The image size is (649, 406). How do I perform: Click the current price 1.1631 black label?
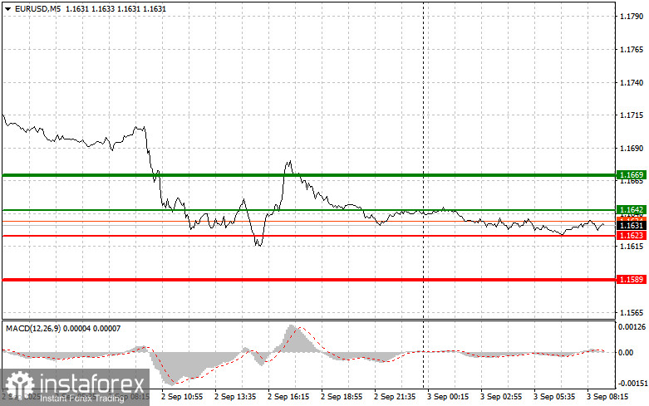click(x=632, y=226)
